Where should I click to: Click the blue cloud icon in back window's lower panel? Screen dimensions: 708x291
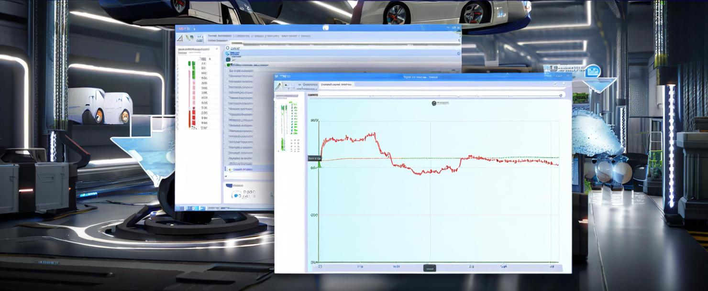click(236, 194)
